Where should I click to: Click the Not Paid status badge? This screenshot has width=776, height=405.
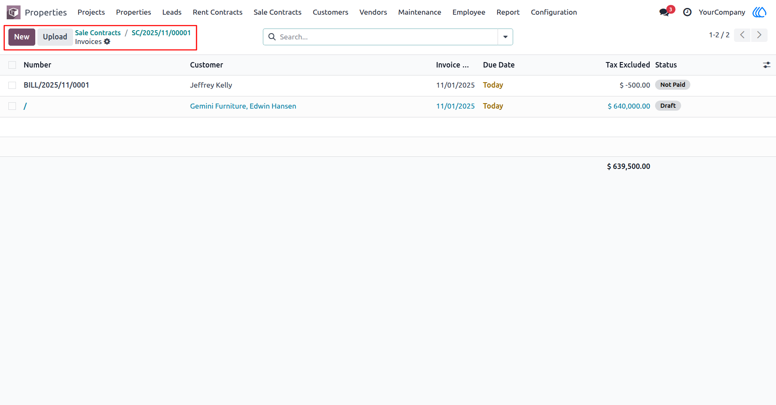(x=673, y=85)
